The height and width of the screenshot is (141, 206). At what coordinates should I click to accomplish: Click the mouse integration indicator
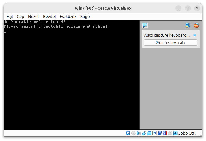click(x=170, y=133)
